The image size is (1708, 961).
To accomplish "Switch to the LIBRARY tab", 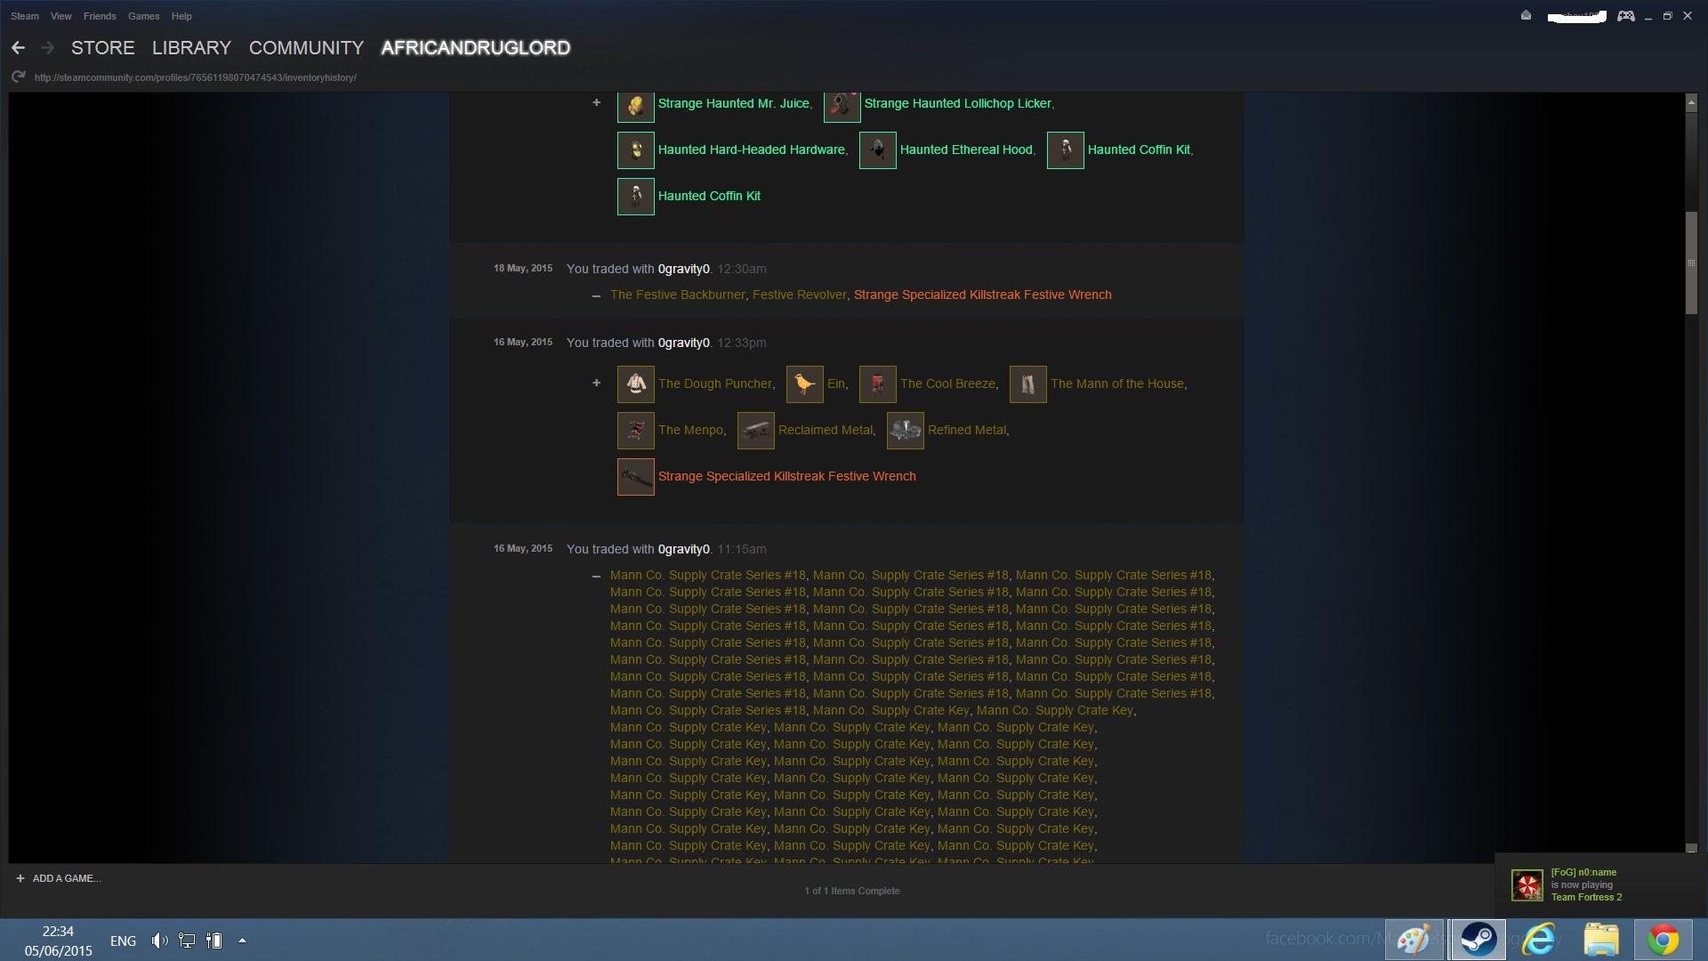I will [x=191, y=48].
